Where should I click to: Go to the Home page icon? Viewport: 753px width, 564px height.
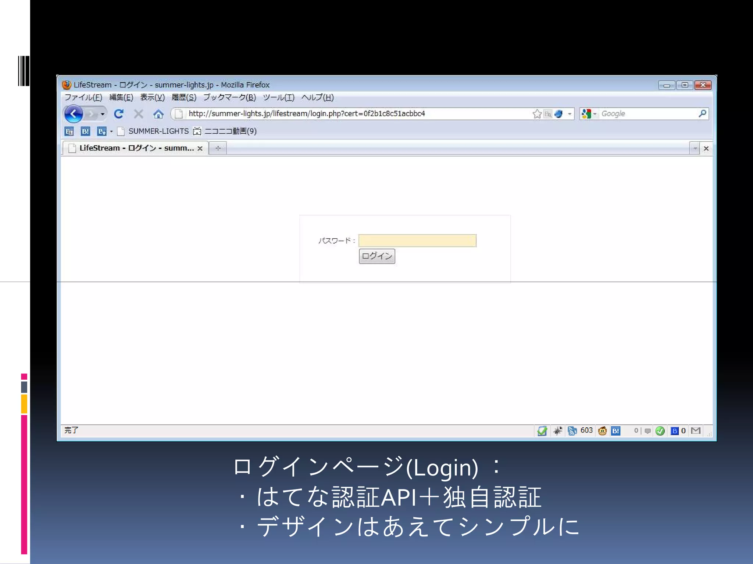click(x=158, y=114)
